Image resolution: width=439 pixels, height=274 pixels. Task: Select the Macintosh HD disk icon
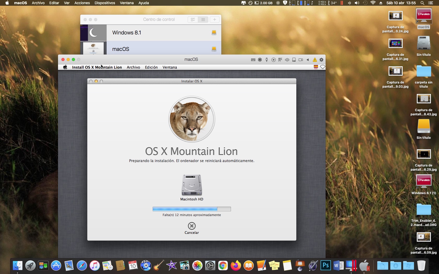pyautogui.click(x=192, y=185)
